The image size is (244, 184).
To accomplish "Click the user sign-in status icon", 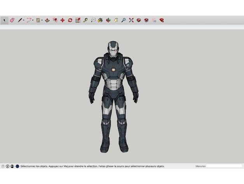I will point(12,166).
